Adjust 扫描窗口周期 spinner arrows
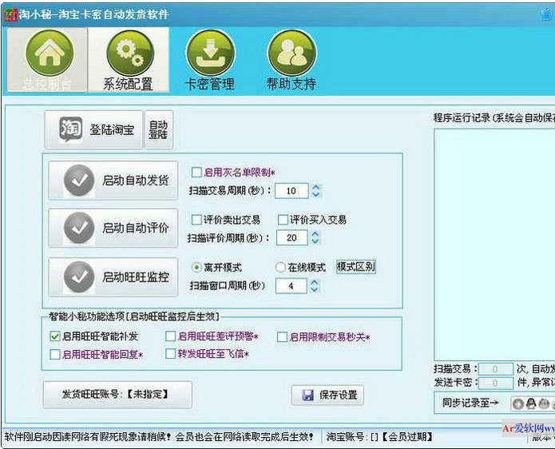 click(315, 286)
